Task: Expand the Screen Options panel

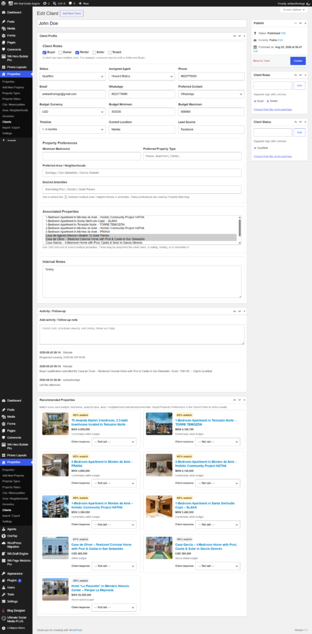Action: pos(294,9)
